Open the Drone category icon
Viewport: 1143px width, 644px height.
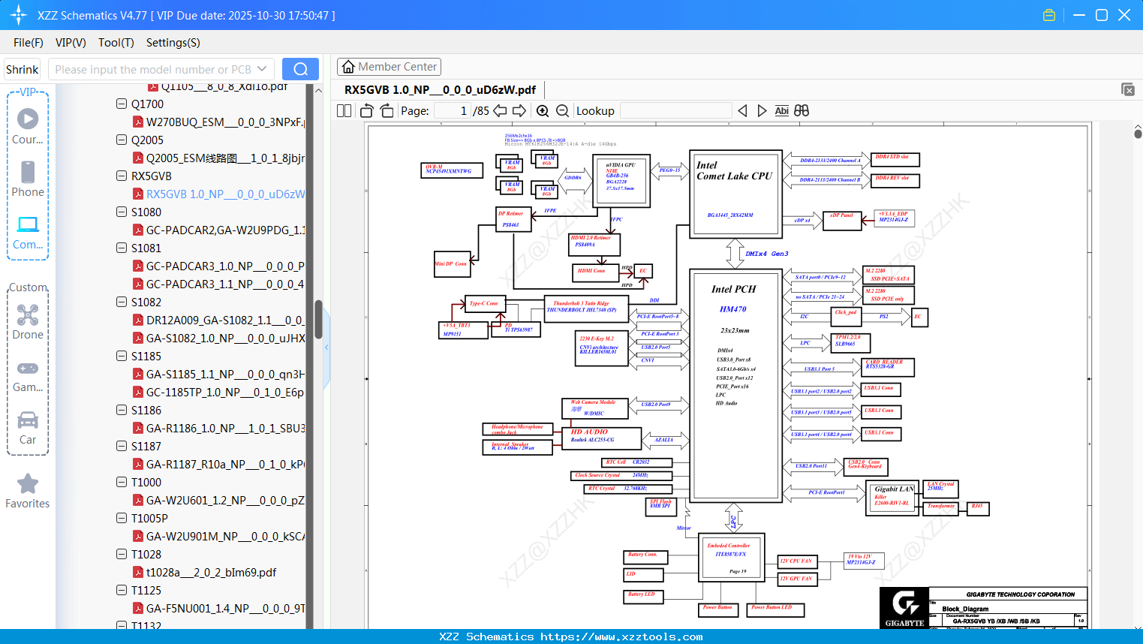click(28, 314)
